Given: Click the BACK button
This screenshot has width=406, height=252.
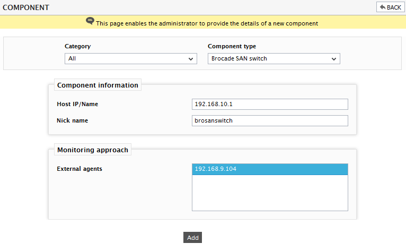Looking at the screenshot, I should click(390, 7).
